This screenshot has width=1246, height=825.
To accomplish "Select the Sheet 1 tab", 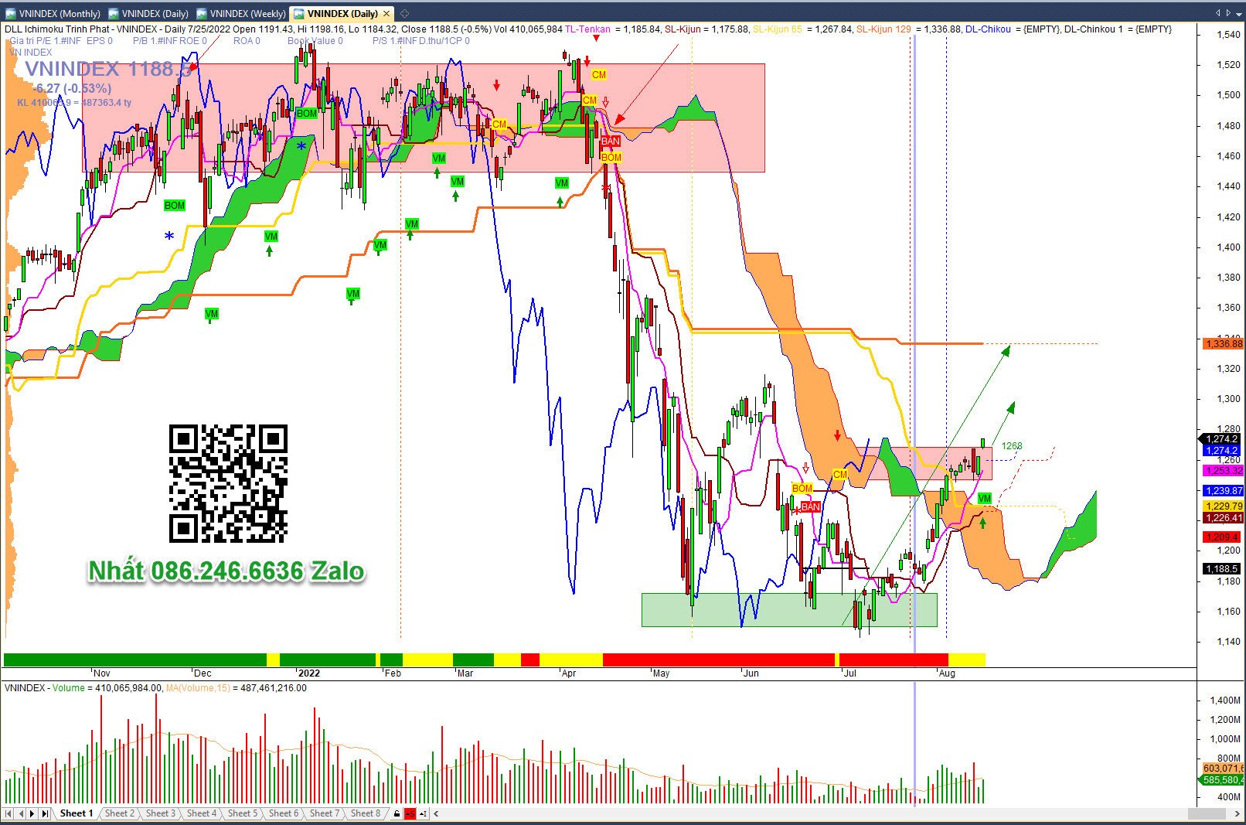I will (77, 813).
